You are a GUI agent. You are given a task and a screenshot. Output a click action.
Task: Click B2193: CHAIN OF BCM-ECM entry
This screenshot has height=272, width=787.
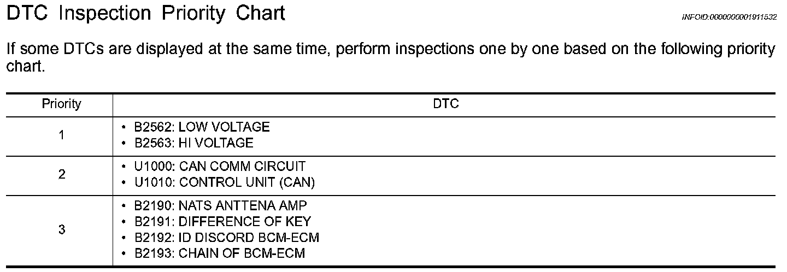pyautogui.click(x=220, y=253)
